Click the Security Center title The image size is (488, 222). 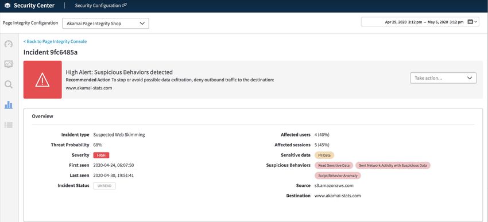coord(34,6)
